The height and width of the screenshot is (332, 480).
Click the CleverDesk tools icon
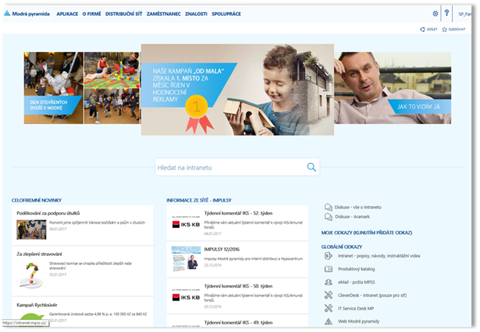(328, 295)
